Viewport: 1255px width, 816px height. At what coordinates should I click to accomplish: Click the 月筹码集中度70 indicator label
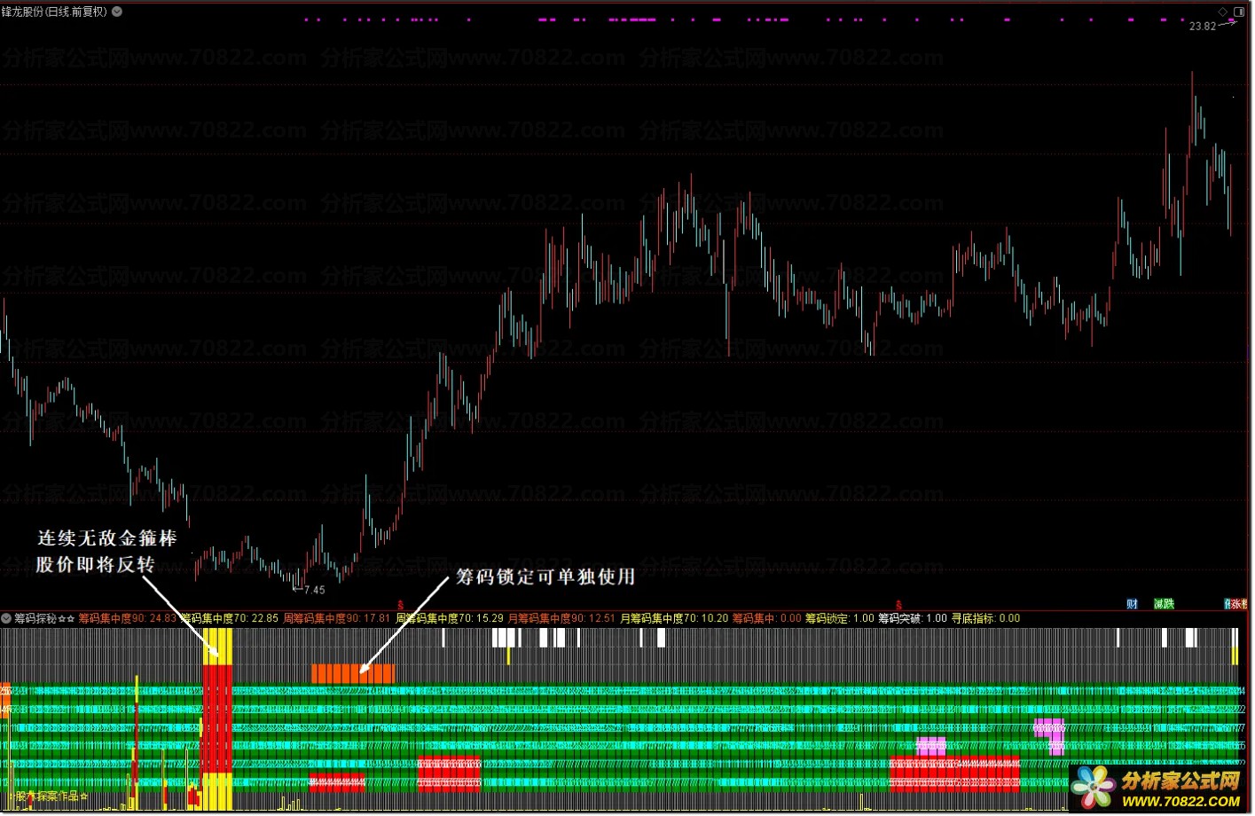(673, 618)
